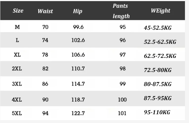Screen dimensions: 189x123
Task: Click waist value 78
Action: [45, 55]
